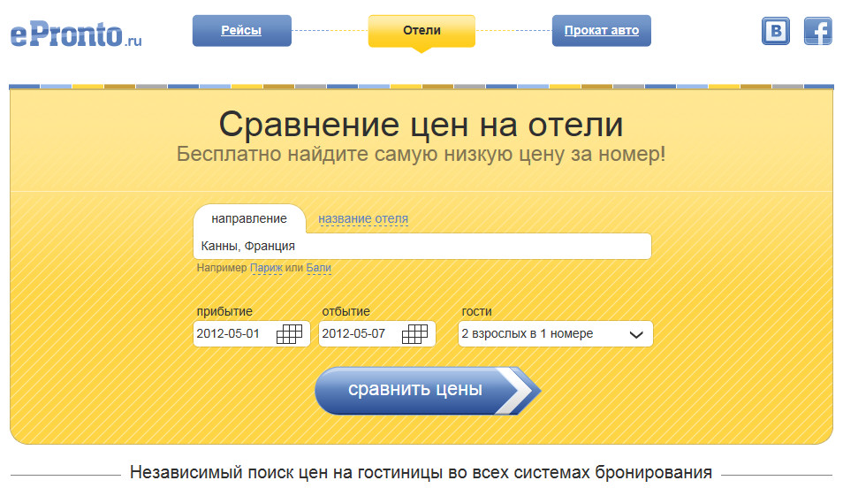Choose the 'направление' search tab
Image resolution: width=843 pixels, height=488 pixels.
[x=249, y=218]
